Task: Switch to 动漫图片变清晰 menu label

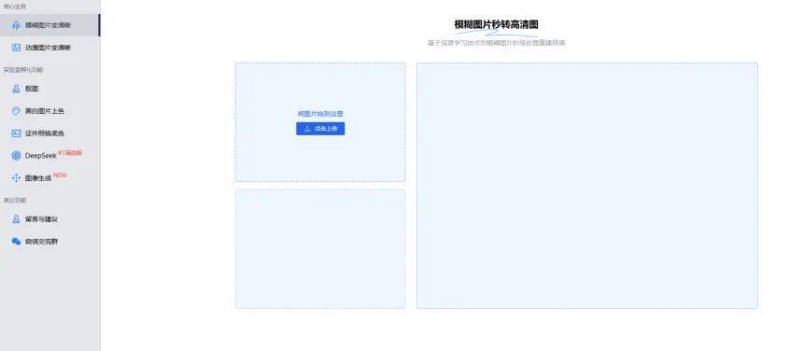Action: click(49, 48)
